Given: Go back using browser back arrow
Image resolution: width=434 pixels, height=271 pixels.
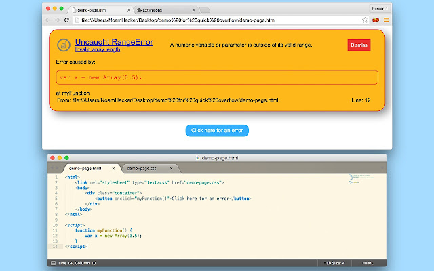Looking at the screenshot, I should pyautogui.click(x=48, y=20).
